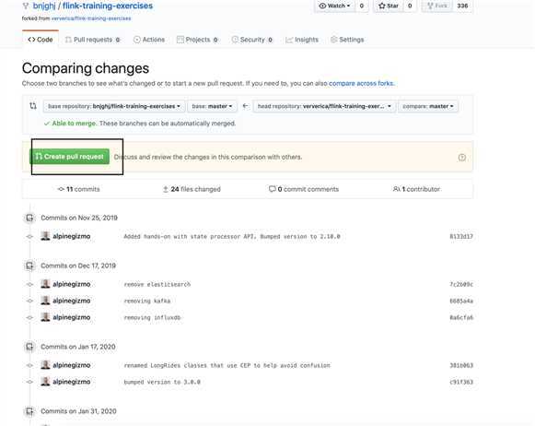
Task: View the 24 files changed tab
Action: point(192,189)
